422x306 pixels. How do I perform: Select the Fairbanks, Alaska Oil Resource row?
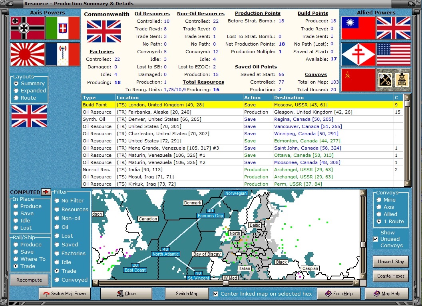[242, 112]
